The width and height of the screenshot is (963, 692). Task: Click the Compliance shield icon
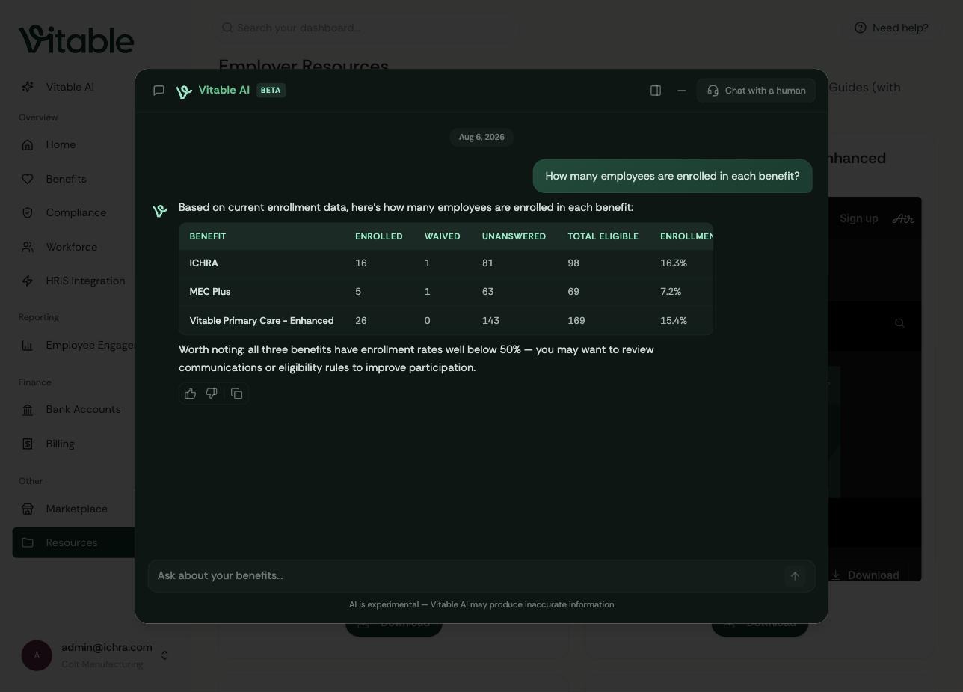tap(28, 212)
